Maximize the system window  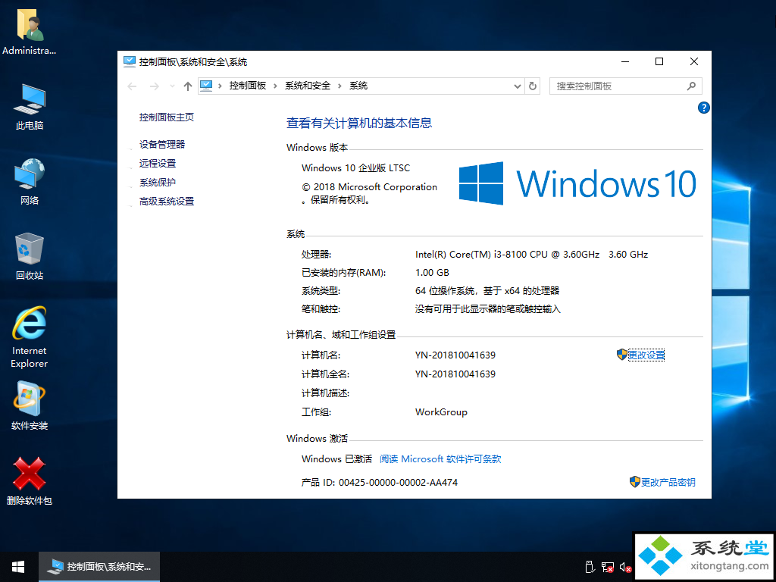tap(659, 61)
